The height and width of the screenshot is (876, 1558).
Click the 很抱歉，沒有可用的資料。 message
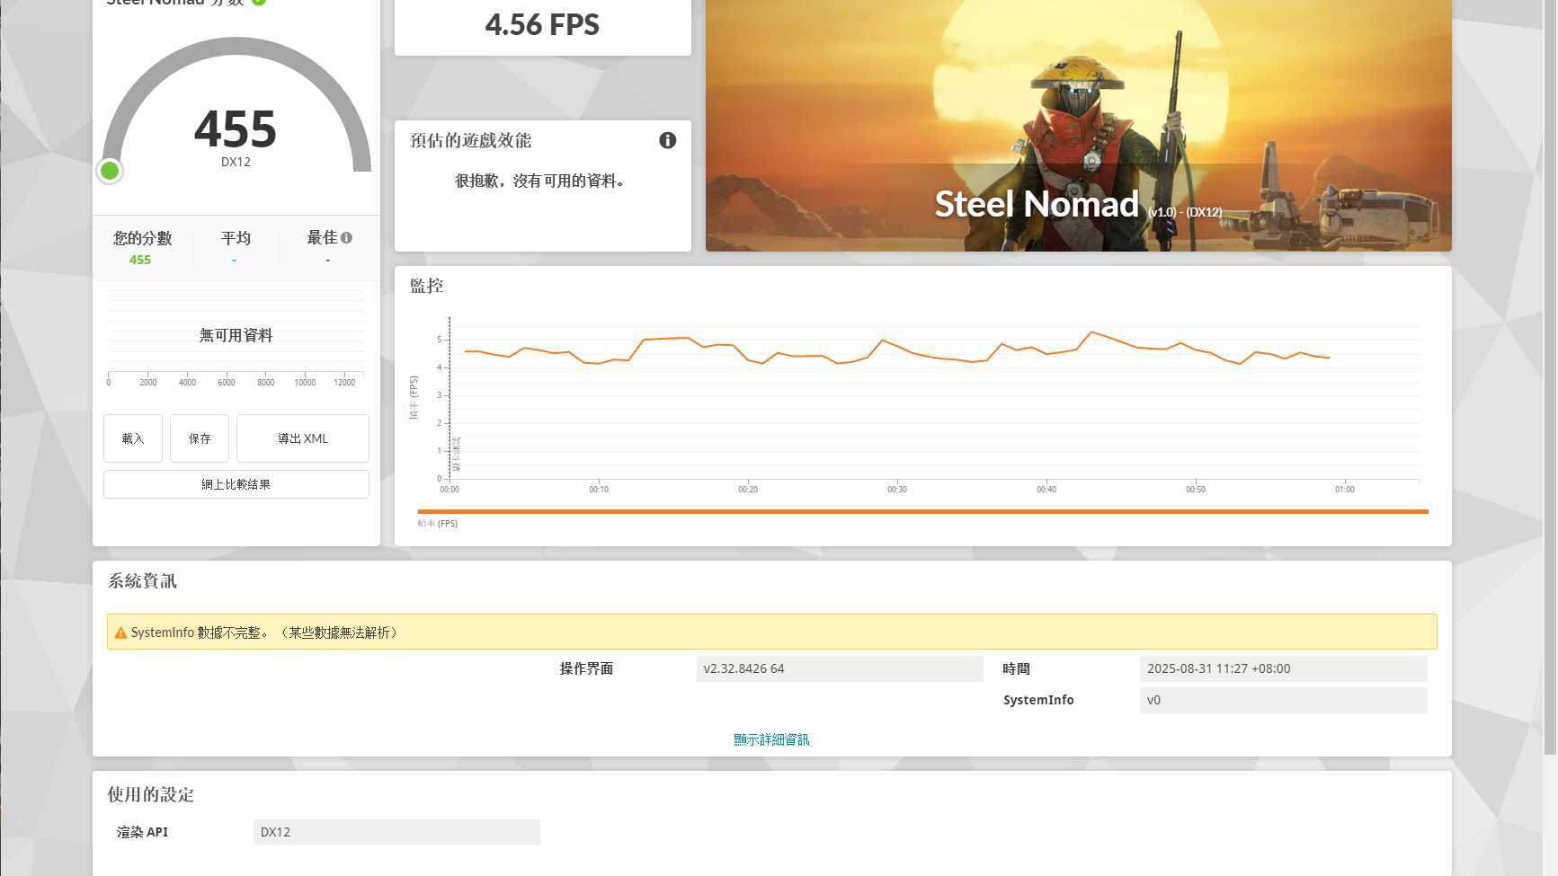[x=541, y=181]
